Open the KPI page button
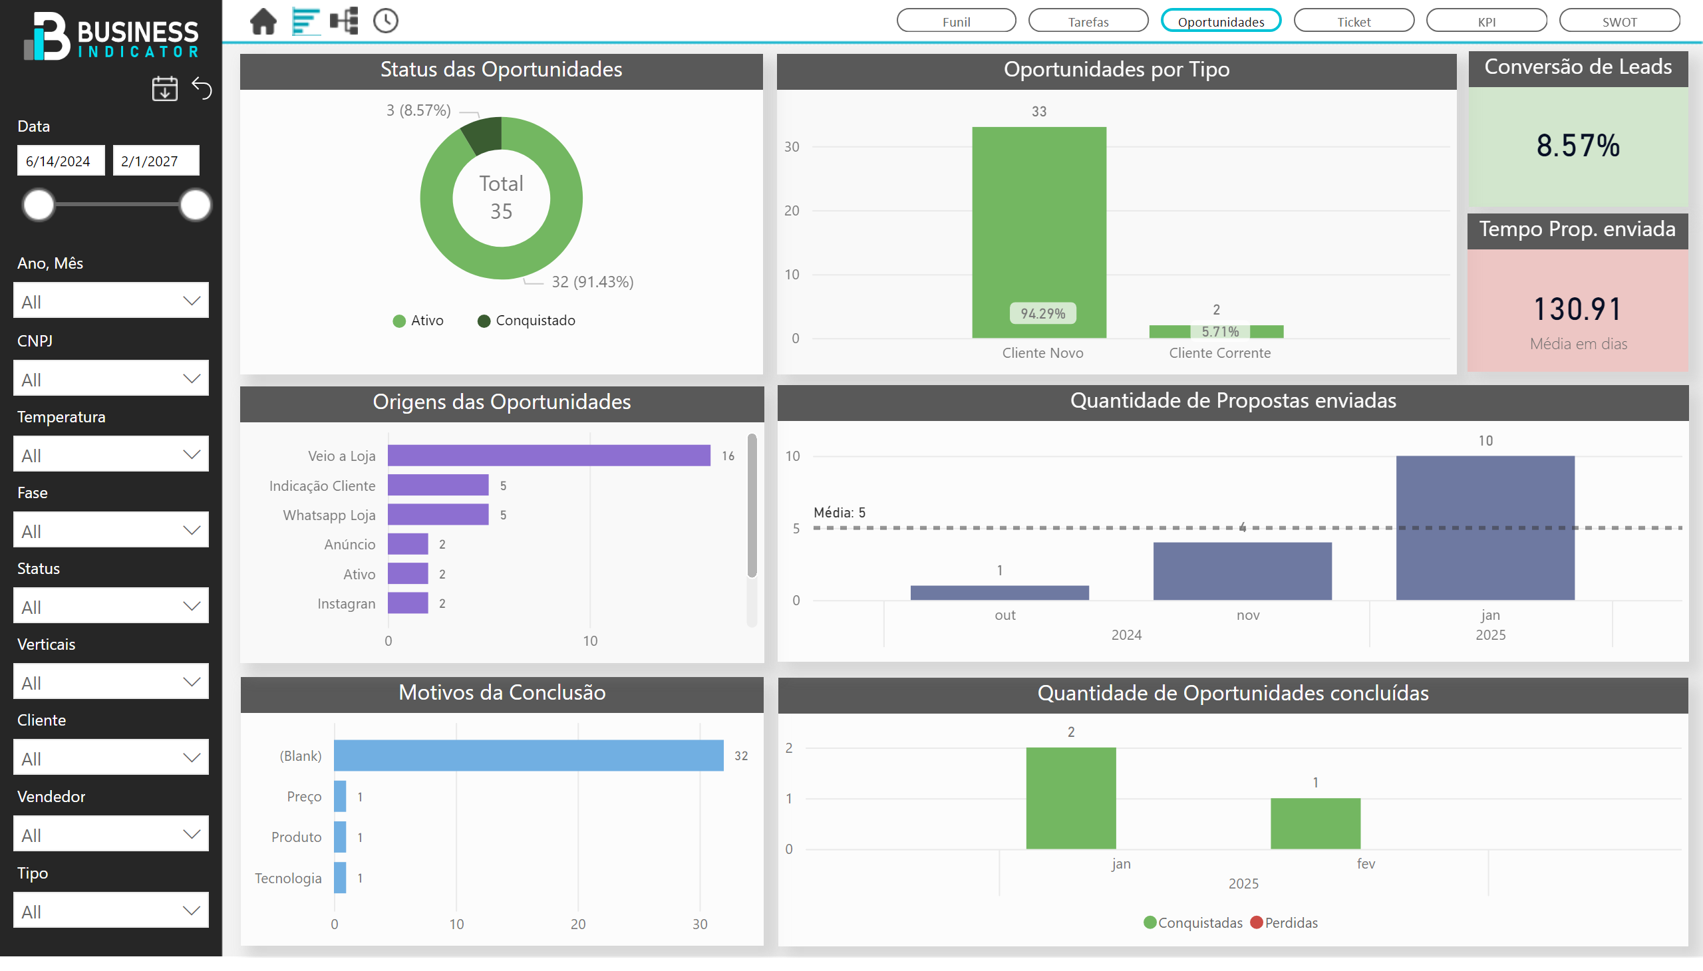1703x971 pixels. pyautogui.click(x=1485, y=21)
